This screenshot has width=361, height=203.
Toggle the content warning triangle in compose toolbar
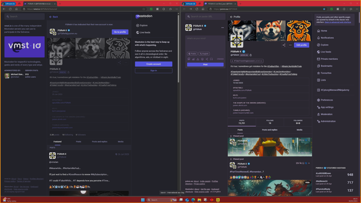pos(198,59)
